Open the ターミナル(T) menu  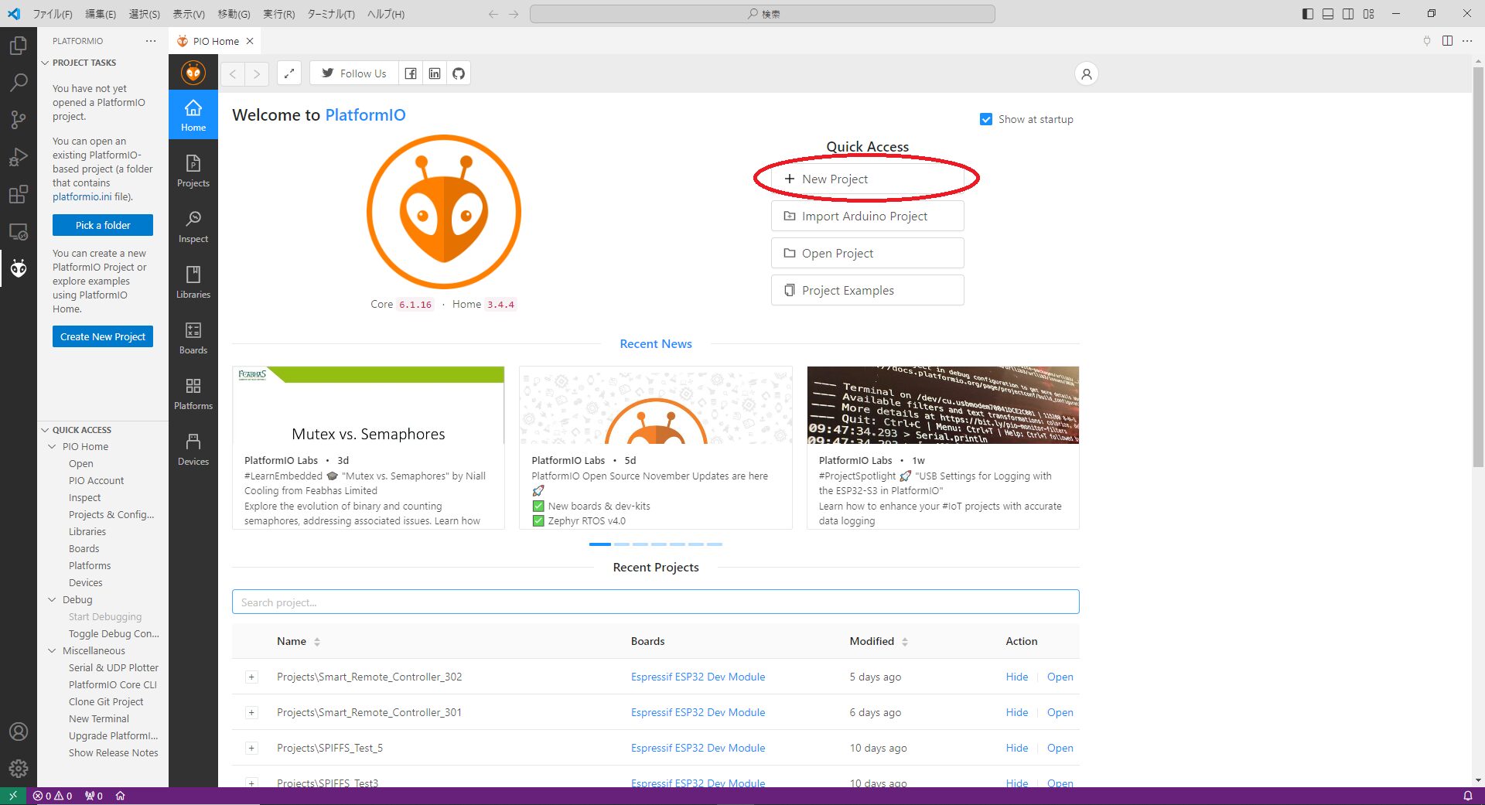[x=330, y=14]
